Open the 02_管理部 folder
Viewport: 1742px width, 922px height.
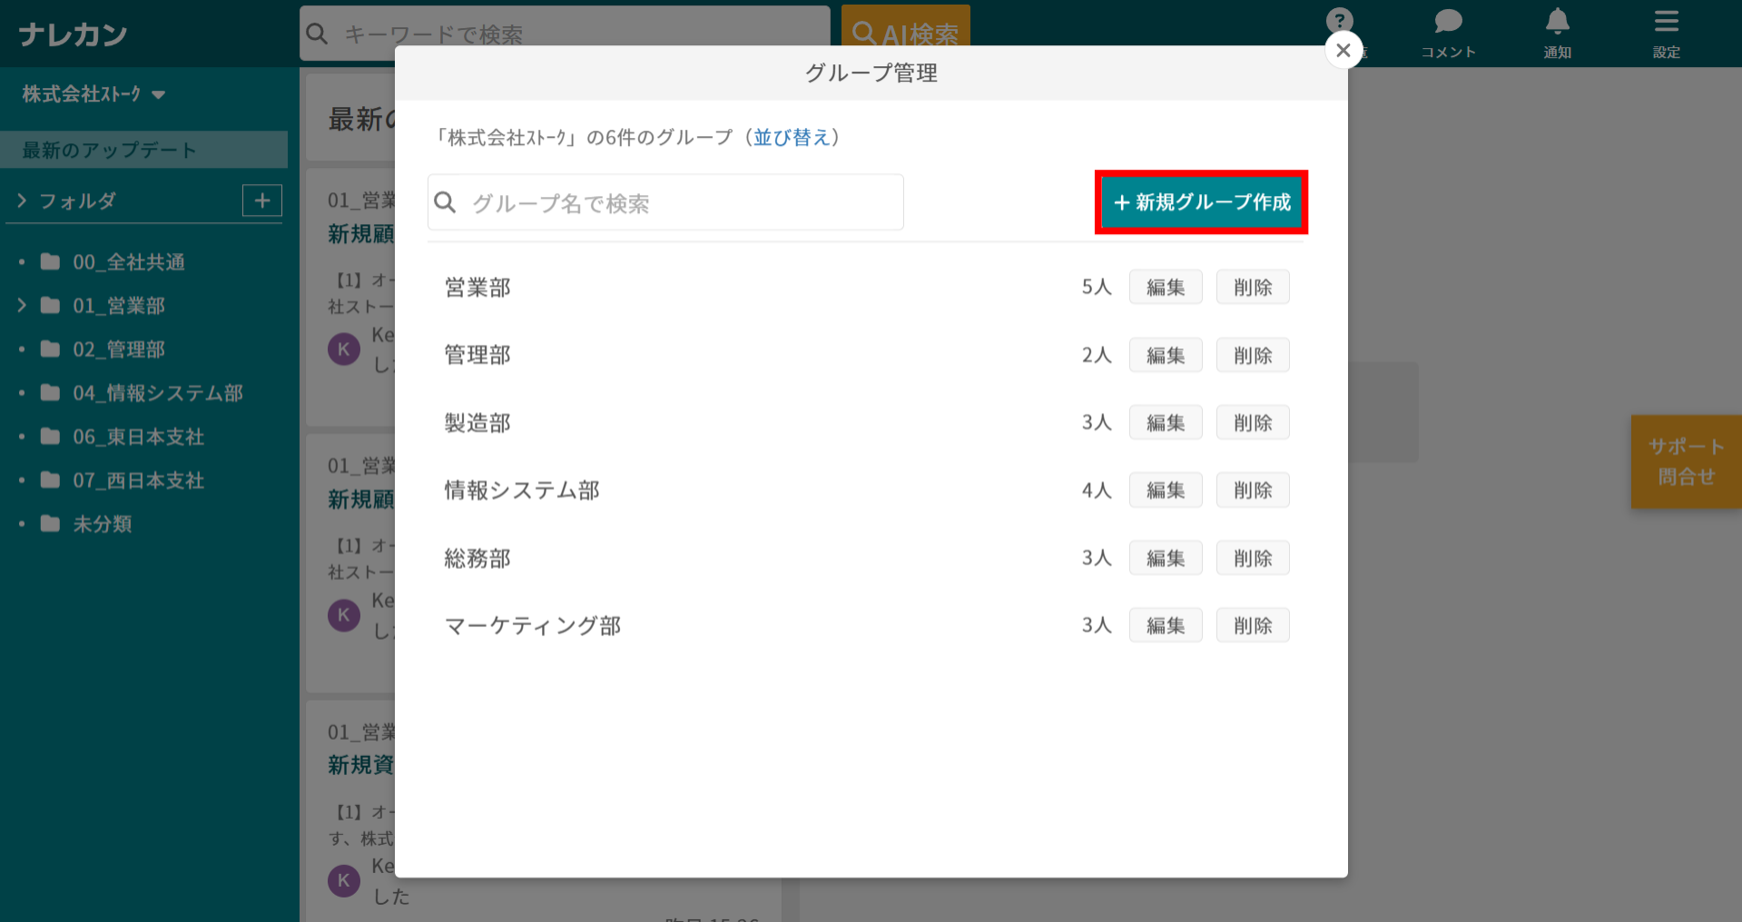click(x=119, y=349)
